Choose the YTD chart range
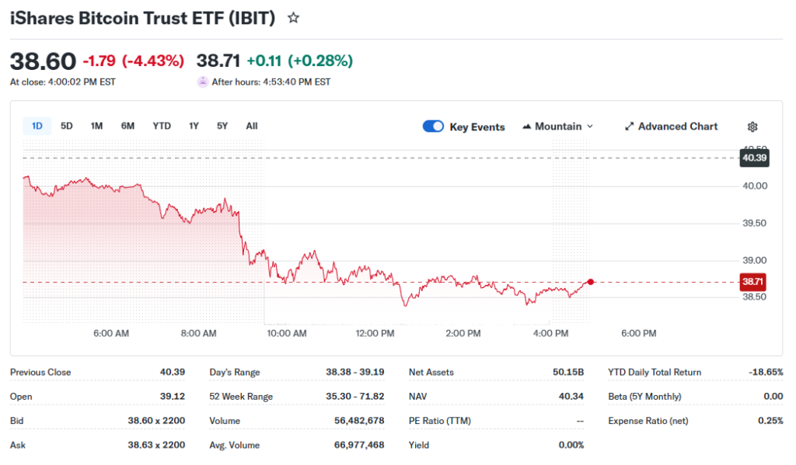 162,126
